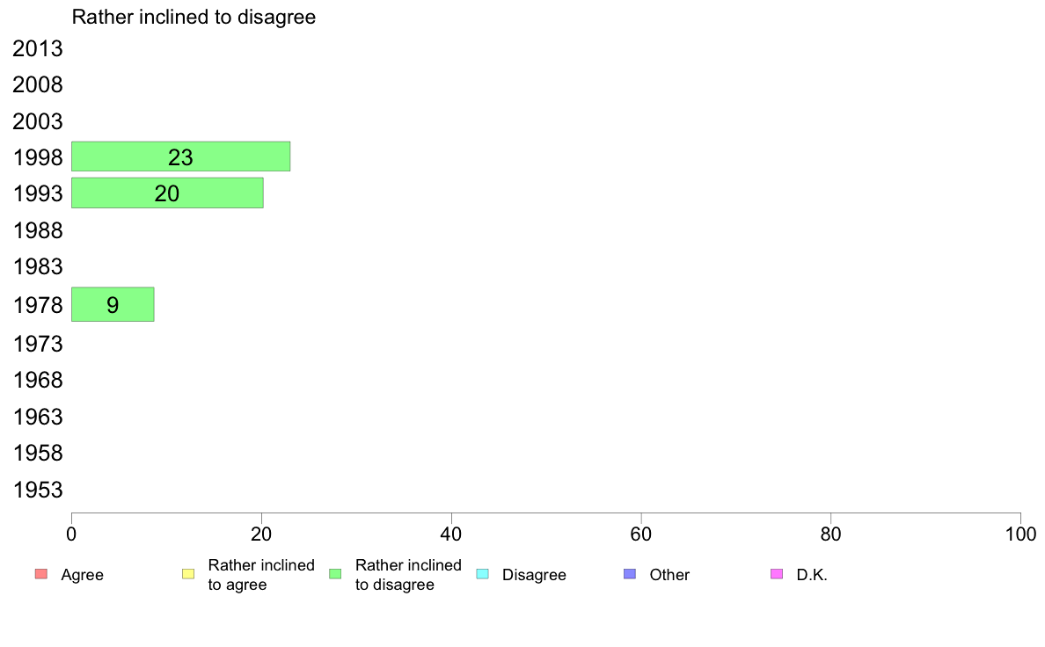The width and height of the screenshot is (1045, 647).
Task: Click the Disagree legend text
Action: click(534, 575)
